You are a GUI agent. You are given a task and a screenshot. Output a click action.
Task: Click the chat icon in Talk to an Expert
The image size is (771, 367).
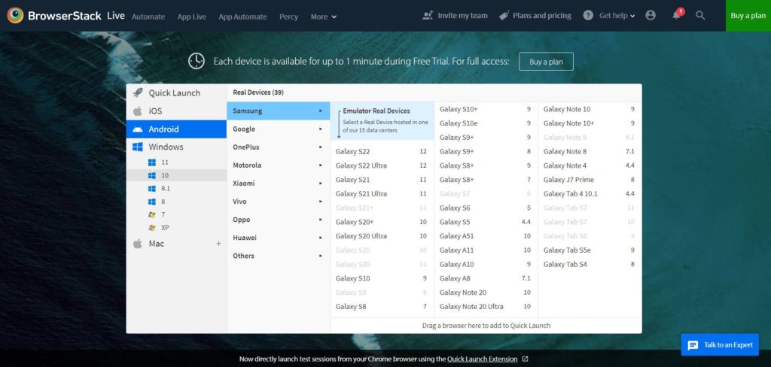pyautogui.click(x=693, y=345)
